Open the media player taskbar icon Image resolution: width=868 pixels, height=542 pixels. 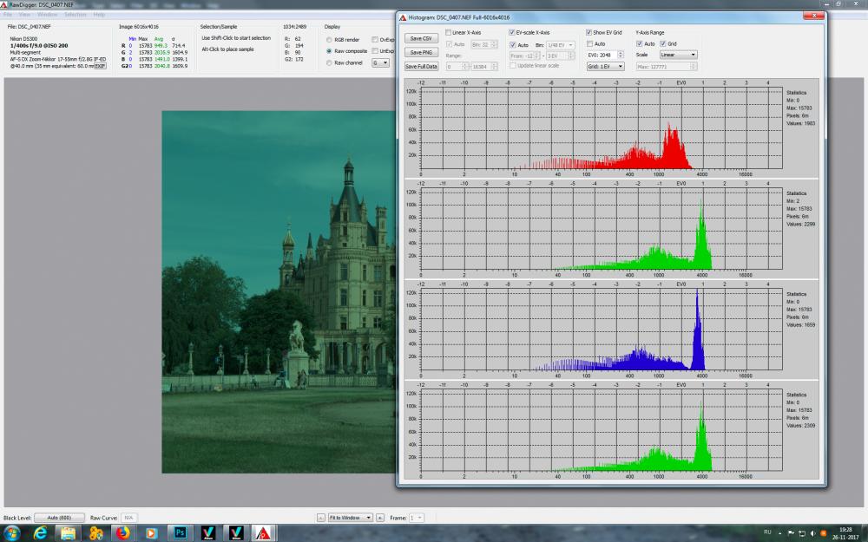coord(150,533)
